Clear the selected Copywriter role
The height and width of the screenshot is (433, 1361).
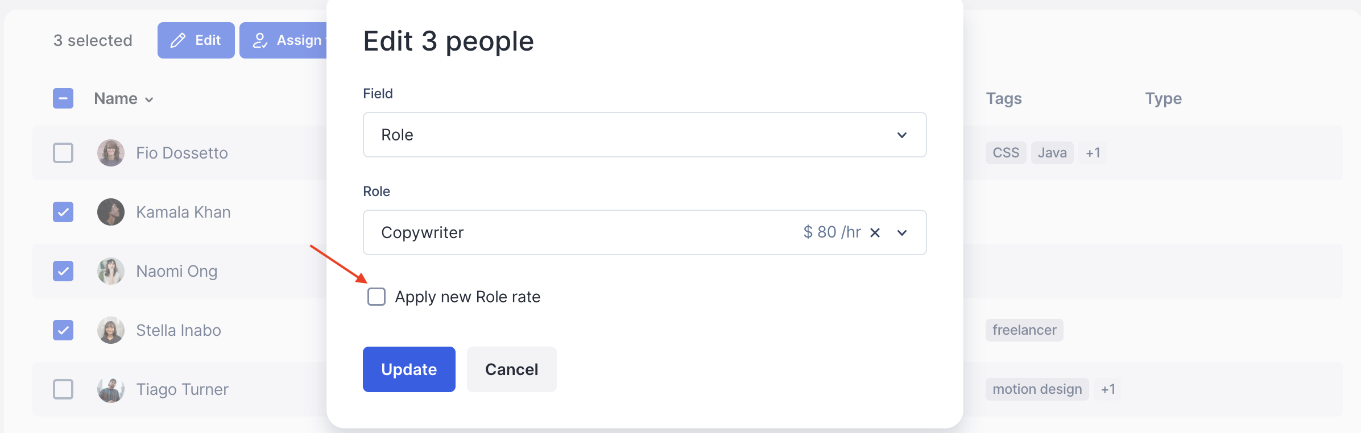(x=875, y=232)
